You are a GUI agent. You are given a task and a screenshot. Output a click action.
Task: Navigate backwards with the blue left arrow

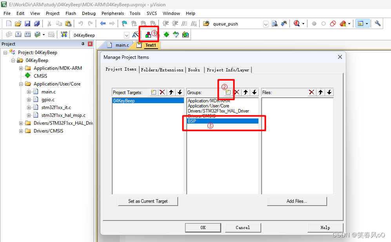tap(103, 24)
